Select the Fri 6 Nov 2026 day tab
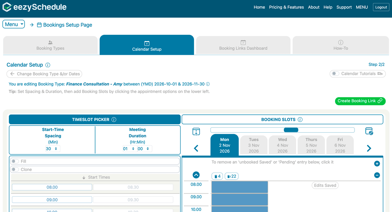392x212 pixels. (x=340, y=145)
